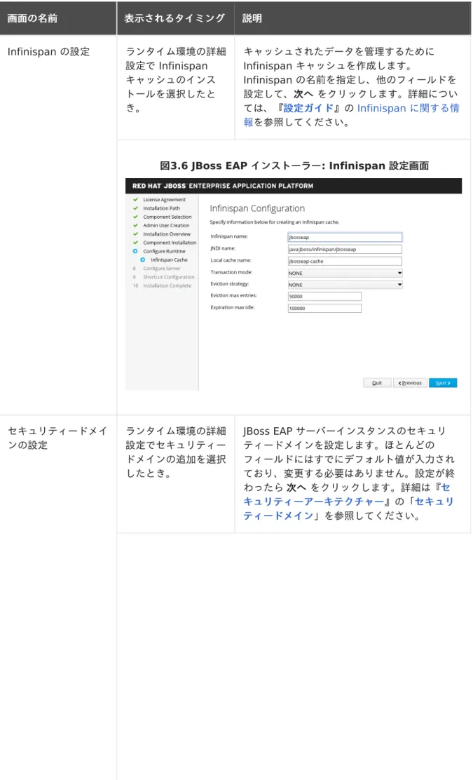The image size is (473, 780).
Task: Click the Eviction strategy label
Action: click(230, 284)
